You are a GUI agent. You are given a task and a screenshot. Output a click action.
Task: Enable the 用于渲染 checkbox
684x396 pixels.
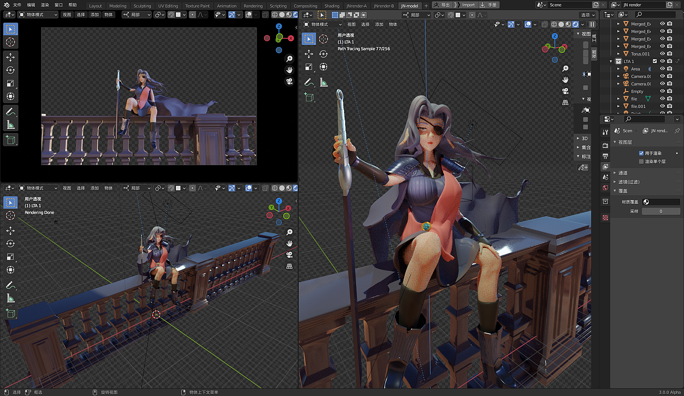click(641, 153)
